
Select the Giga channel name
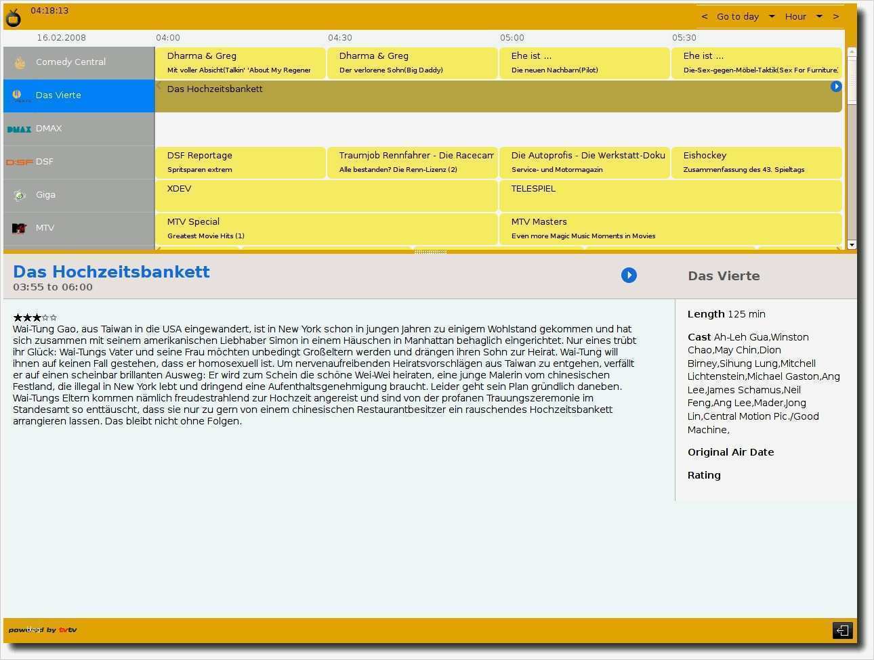click(45, 194)
